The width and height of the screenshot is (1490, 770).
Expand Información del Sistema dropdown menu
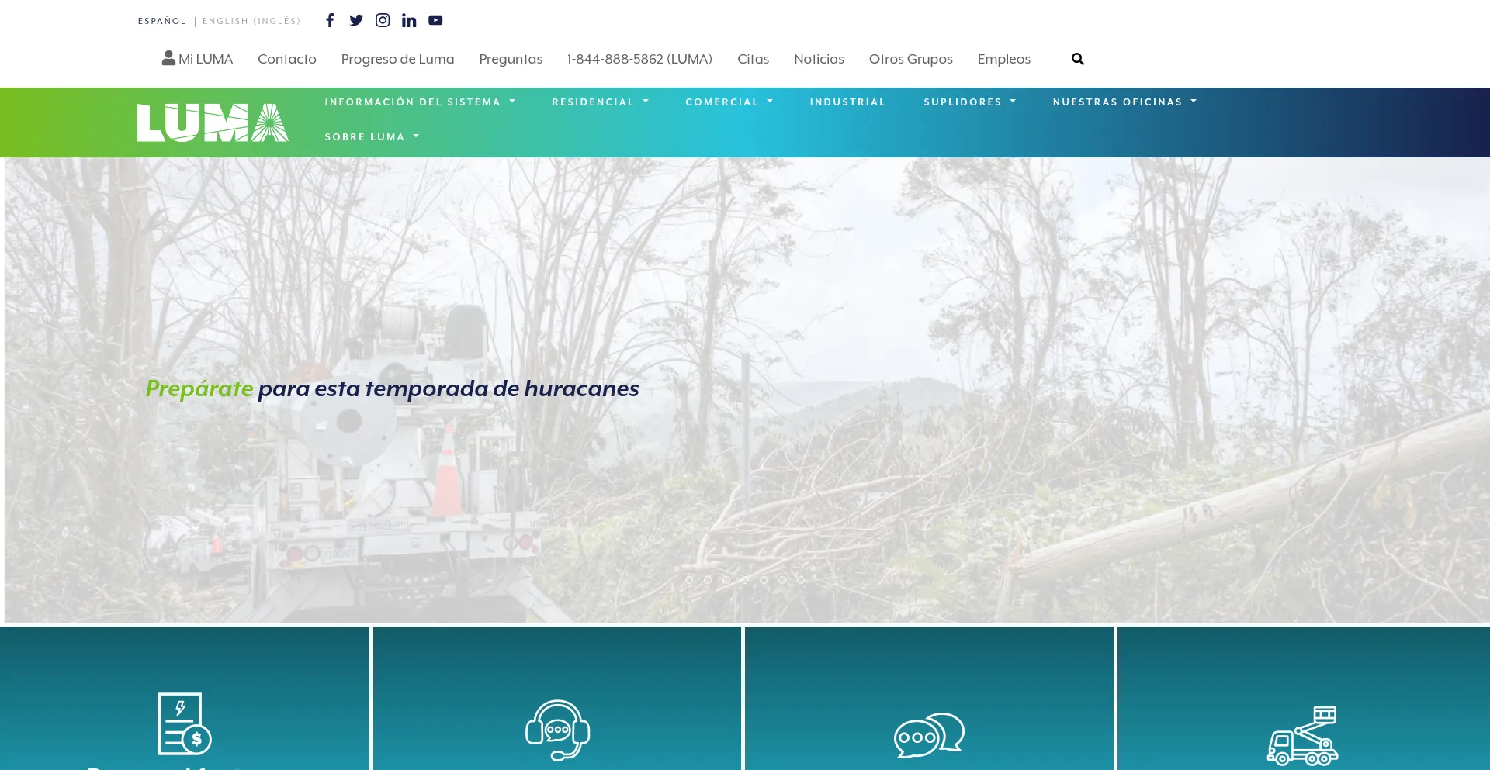[x=420, y=102]
